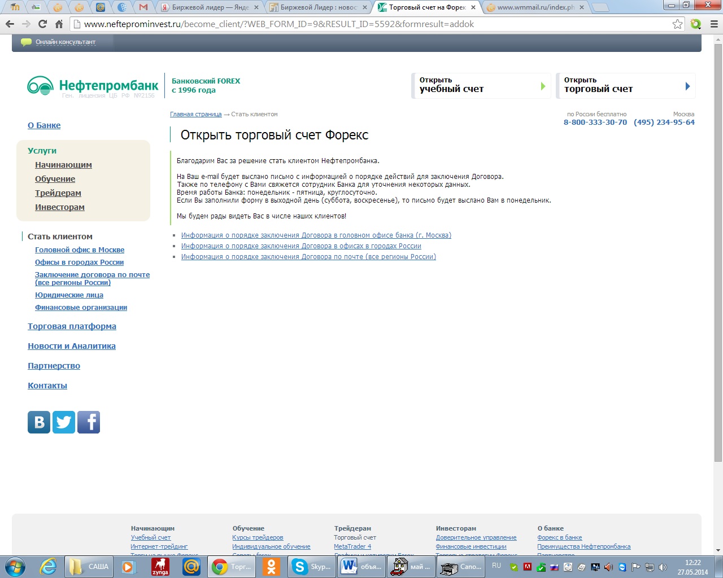The width and height of the screenshot is (723, 578).
Task: Switch to the Биржевой Лидер : новости tab
Action: coord(319,7)
